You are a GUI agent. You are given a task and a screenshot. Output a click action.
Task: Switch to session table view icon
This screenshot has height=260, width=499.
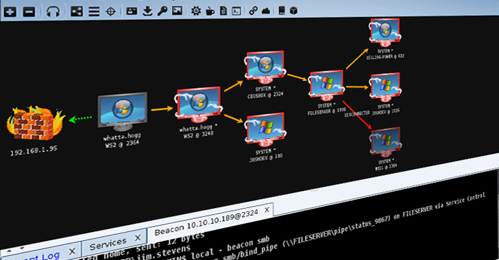pos(94,12)
